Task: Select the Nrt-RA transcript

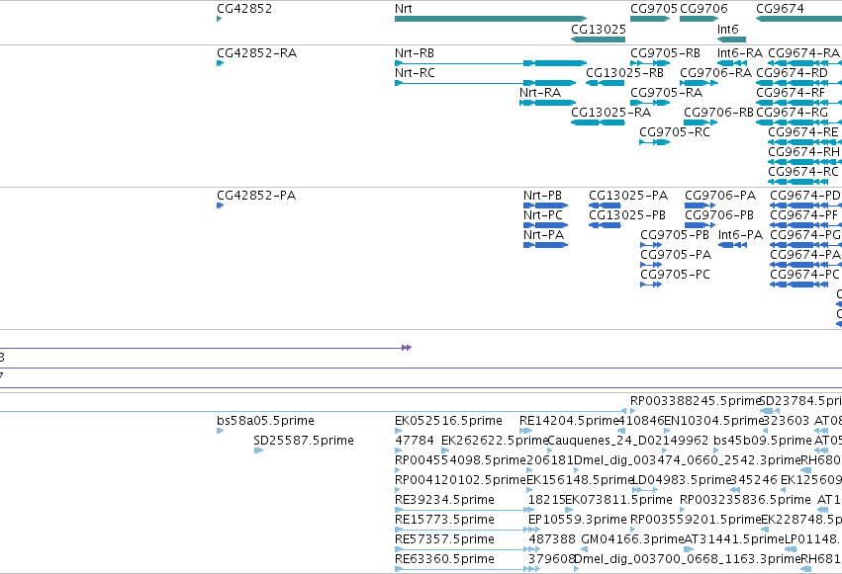Action: [x=547, y=103]
